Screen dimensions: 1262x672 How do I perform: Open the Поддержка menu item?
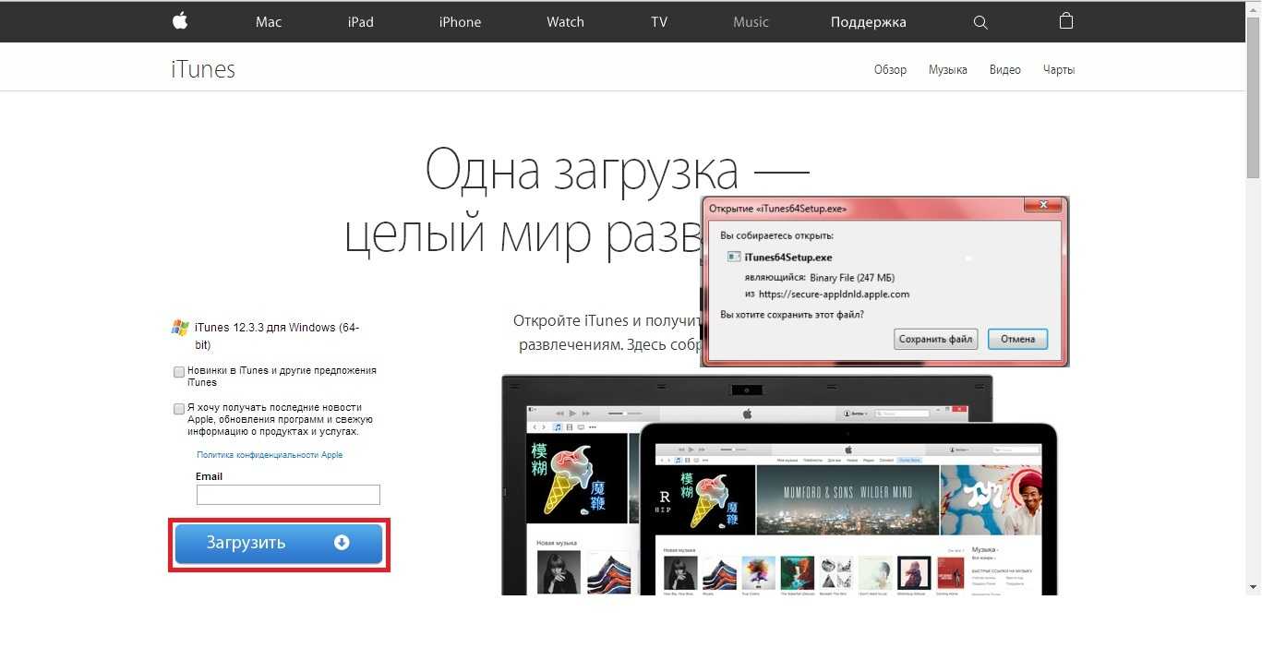[868, 22]
